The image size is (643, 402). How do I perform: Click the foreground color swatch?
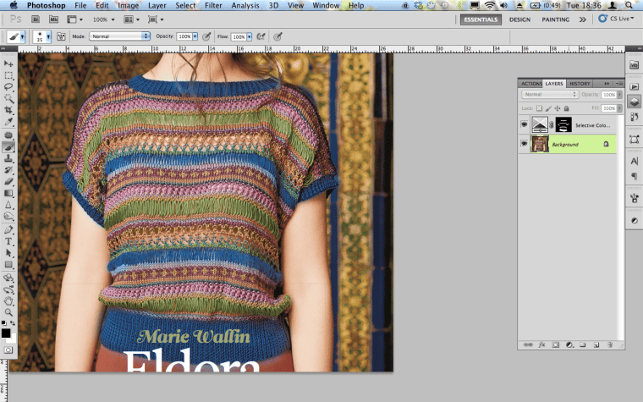(6, 333)
